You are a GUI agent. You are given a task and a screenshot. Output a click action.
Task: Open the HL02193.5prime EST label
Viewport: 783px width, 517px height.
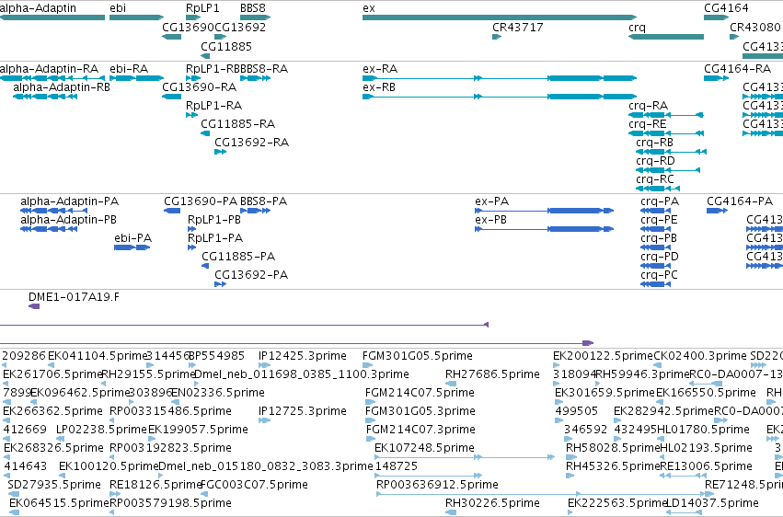point(706,449)
